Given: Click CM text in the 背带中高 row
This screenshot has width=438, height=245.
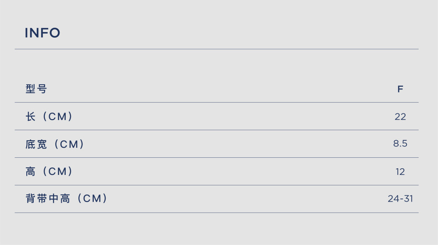Looking at the screenshot, I should pos(92,199).
